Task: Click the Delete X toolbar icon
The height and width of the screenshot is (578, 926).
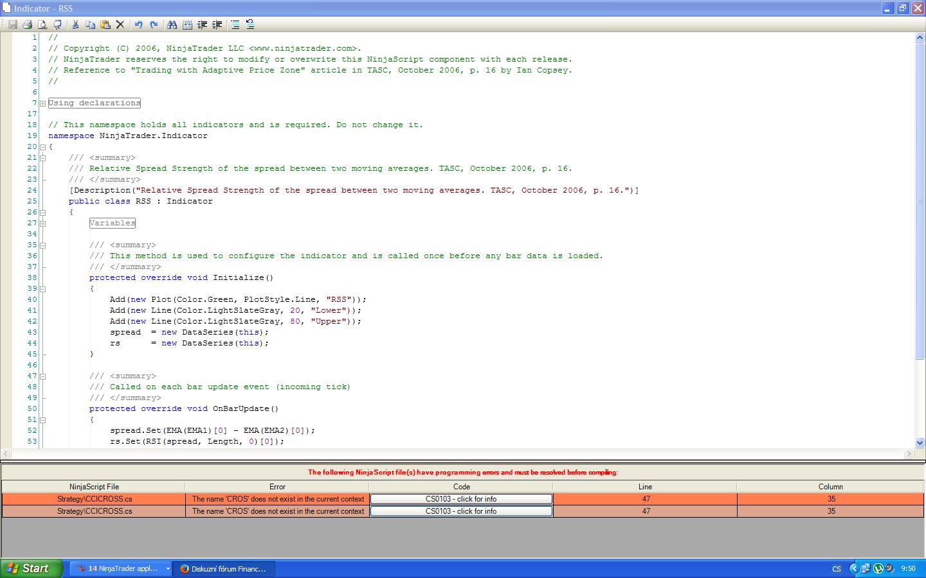Action: point(120,24)
